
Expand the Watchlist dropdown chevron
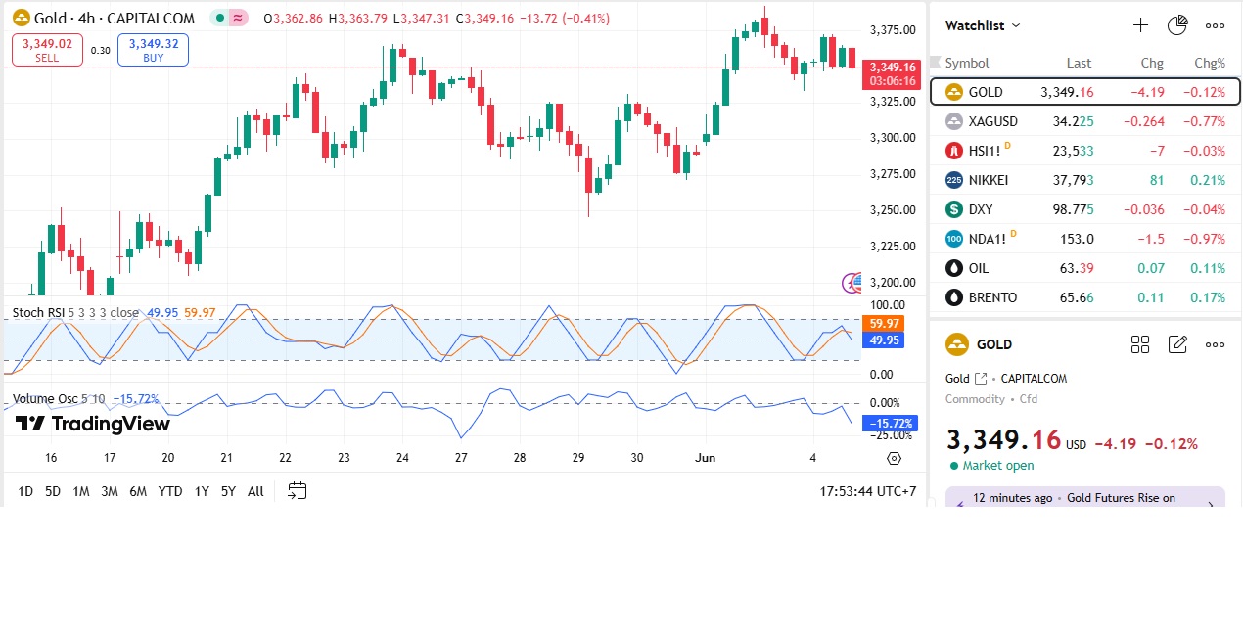1016,25
